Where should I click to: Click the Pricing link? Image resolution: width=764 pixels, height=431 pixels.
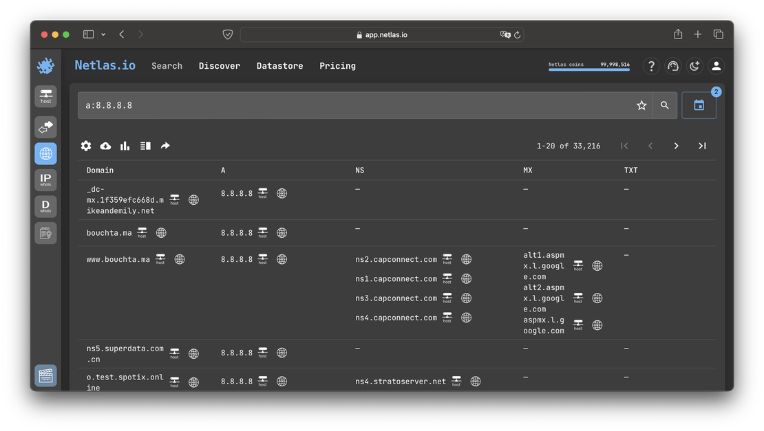click(337, 66)
